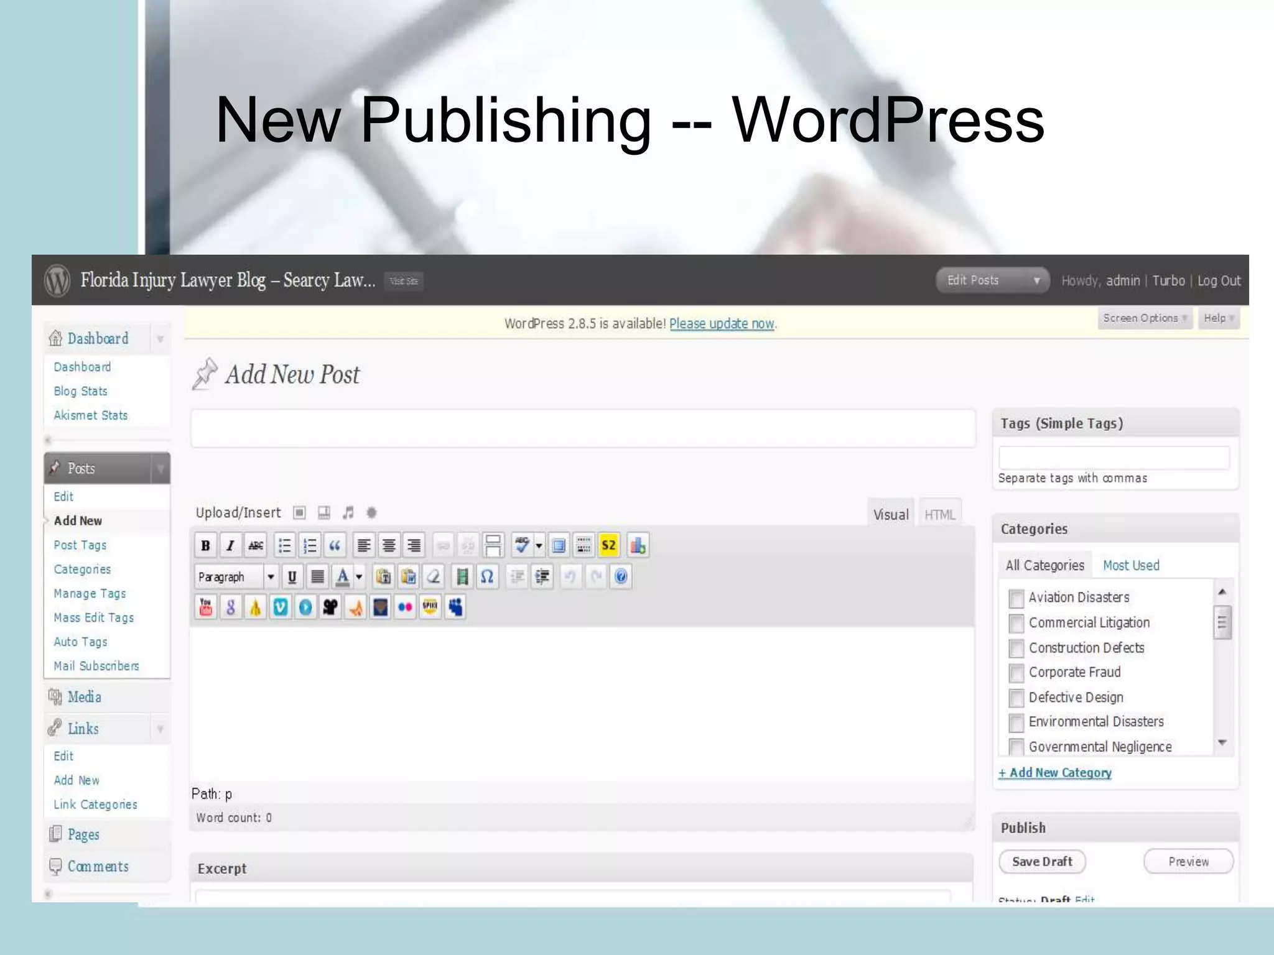
Task: Open the Edit Posts shortcut dropdown
Action: pyautogui.click(x=1036, y=280)
